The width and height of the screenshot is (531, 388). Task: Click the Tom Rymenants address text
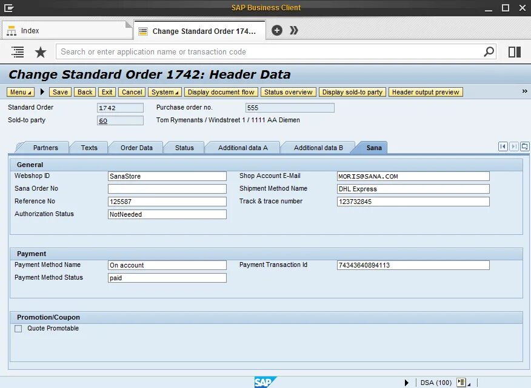[x=228, y=120]
